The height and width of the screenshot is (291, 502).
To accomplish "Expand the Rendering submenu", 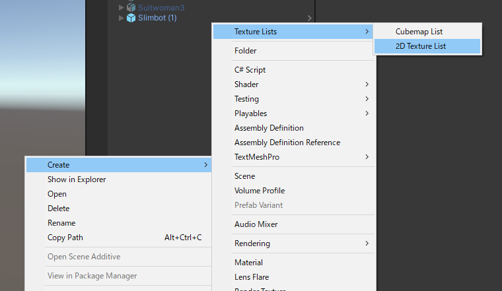I will [x=294, y=243].
